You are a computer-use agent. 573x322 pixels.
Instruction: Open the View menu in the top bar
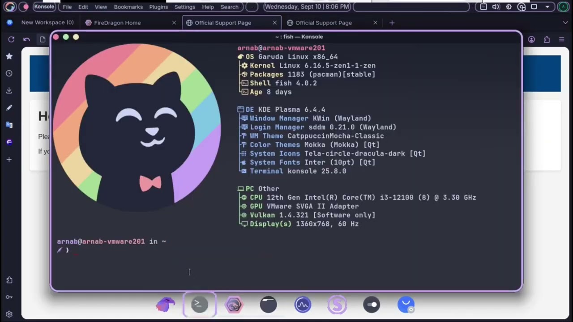(x=101, y=7)
